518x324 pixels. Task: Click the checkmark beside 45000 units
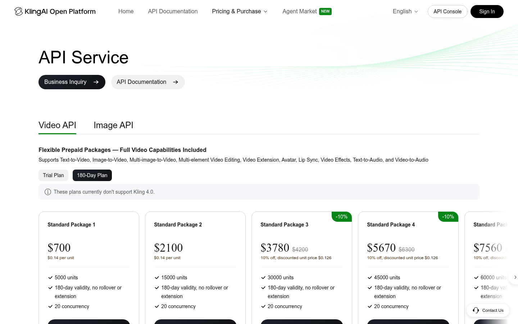[370, 278]
